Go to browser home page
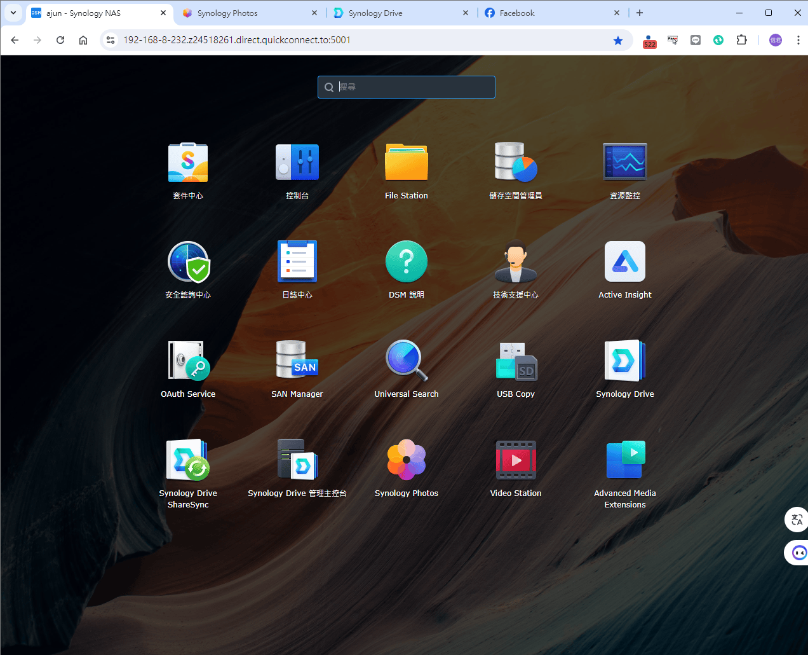The image size is (808, 655). 83,40
